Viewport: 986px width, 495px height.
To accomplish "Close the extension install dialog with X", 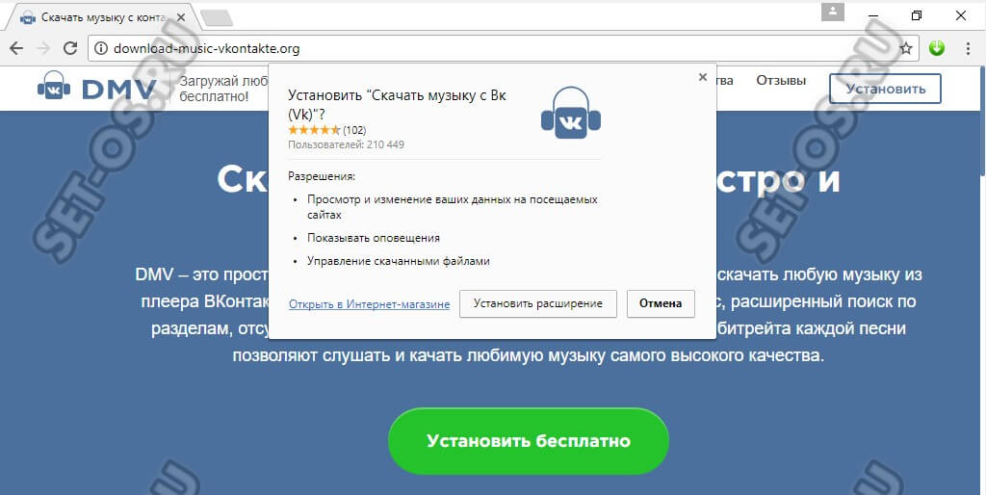I will 702,77.
